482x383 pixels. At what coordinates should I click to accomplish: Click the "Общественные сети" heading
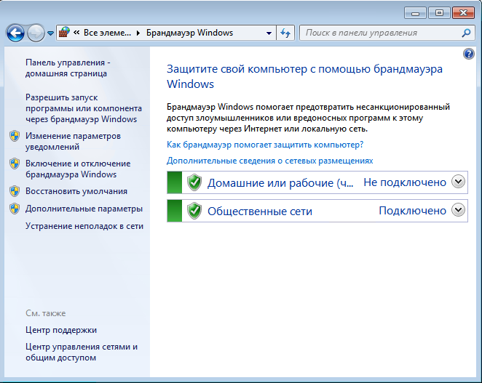(x=260, y=211)
